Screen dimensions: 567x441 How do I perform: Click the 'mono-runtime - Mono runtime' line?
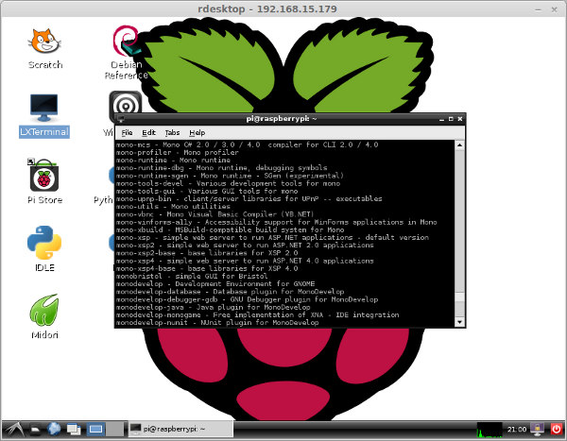(x=173, y=161)
